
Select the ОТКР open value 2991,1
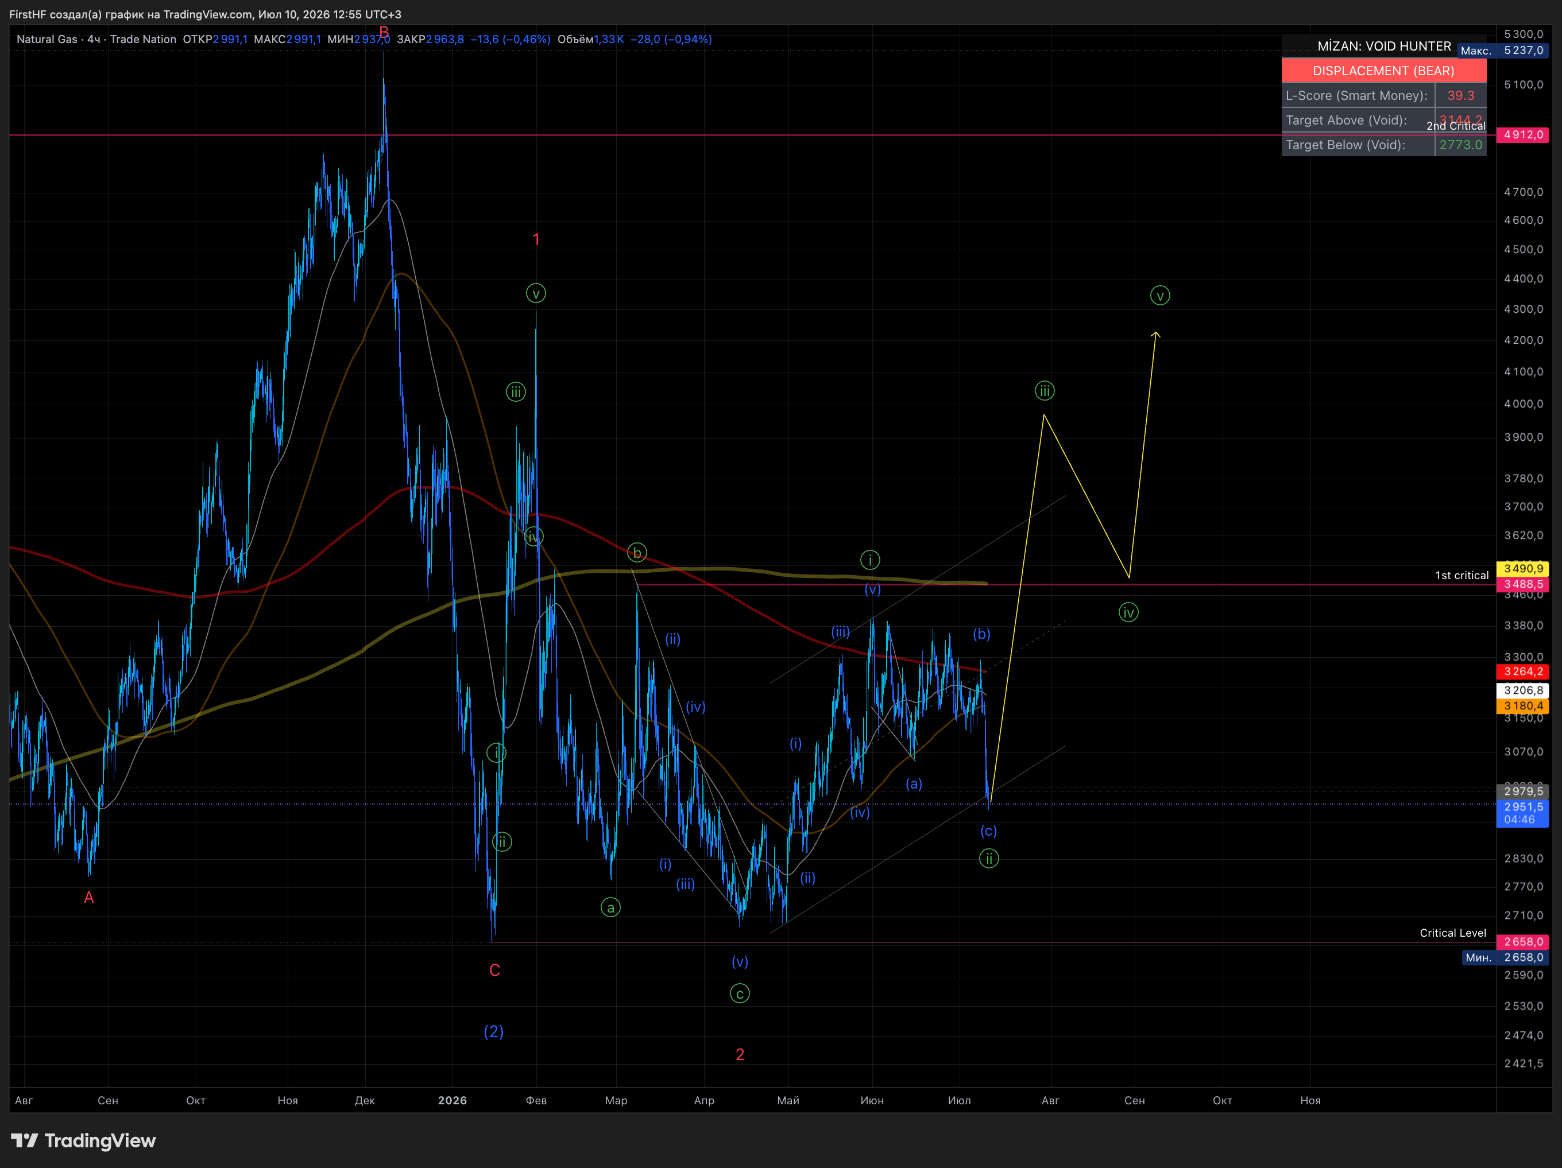(230, 40)
